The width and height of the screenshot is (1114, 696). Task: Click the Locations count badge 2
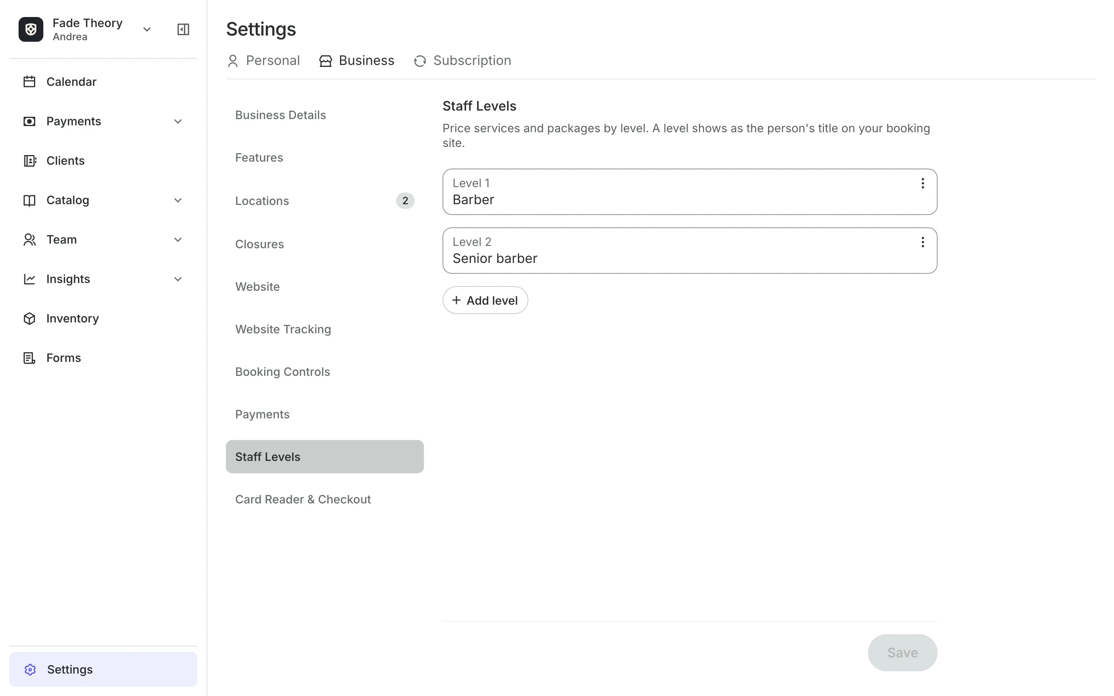click(x=405, y=201)
